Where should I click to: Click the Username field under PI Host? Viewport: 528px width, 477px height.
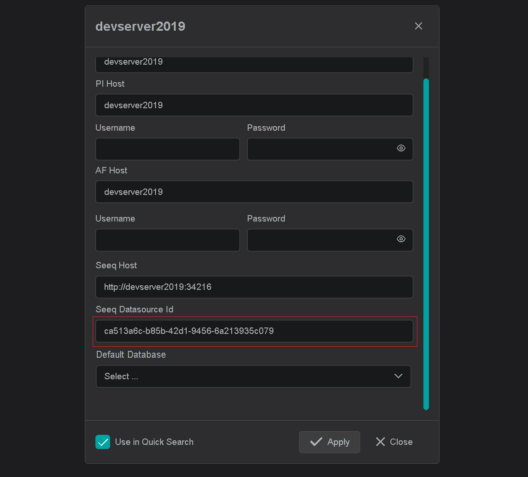pyautogui.click(x=167, y=149)
